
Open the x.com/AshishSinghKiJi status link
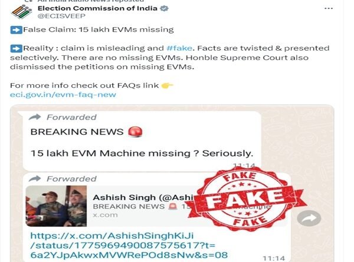click(x=129, y=246)
